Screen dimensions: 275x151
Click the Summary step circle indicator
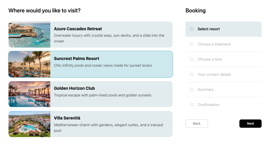[x=192, y=89]
